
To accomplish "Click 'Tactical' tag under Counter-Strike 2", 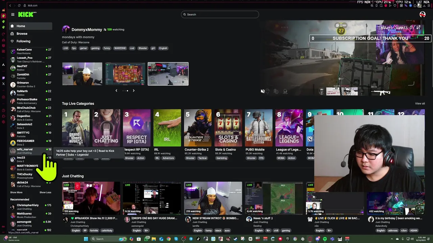I will pyautogui.click(x=202, y=158).
